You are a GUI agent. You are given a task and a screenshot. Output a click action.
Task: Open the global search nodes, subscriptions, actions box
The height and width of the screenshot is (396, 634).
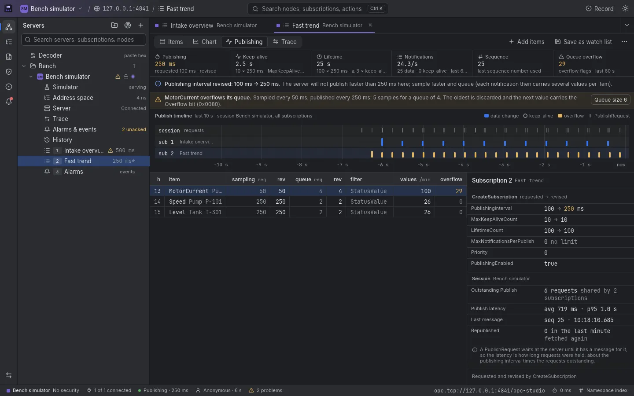point(318,9)
